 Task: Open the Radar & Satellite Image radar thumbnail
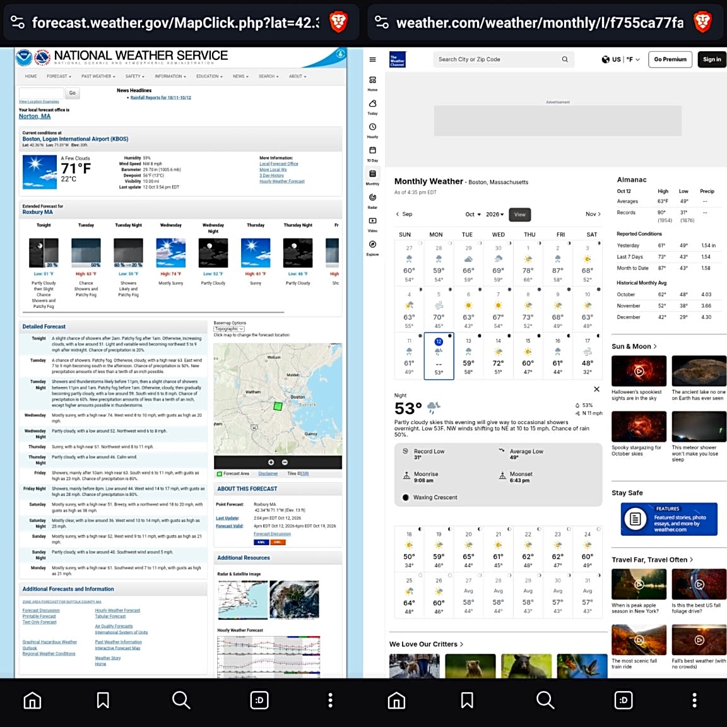point(242,600)
